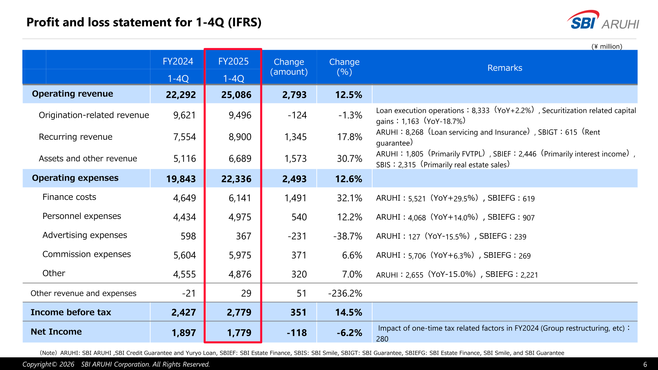Click the 30.7% change cell

coord(350,159)
